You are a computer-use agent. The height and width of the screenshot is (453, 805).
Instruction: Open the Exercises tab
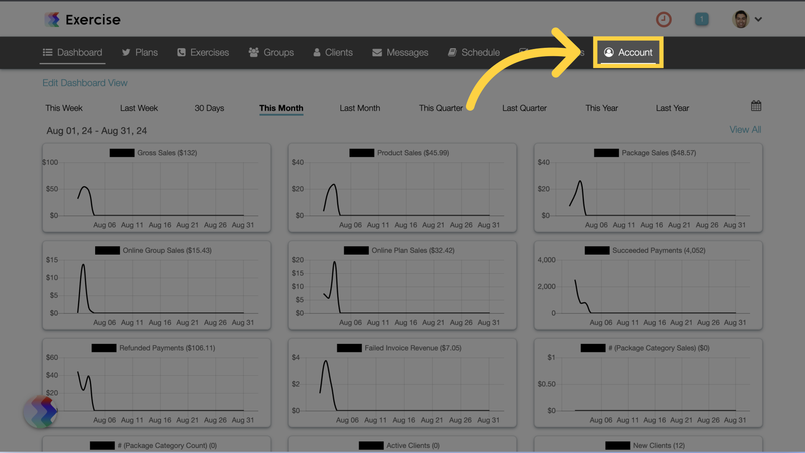pos(203,52)
